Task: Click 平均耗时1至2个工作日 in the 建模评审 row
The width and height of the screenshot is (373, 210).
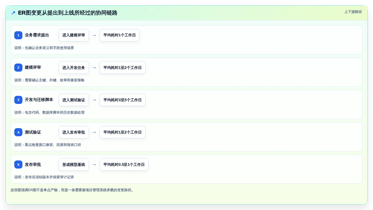Action: tap(123, 68)
